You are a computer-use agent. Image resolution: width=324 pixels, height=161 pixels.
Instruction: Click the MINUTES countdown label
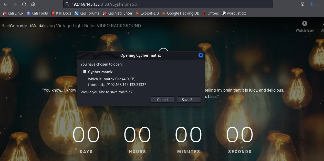click(189, 152)
